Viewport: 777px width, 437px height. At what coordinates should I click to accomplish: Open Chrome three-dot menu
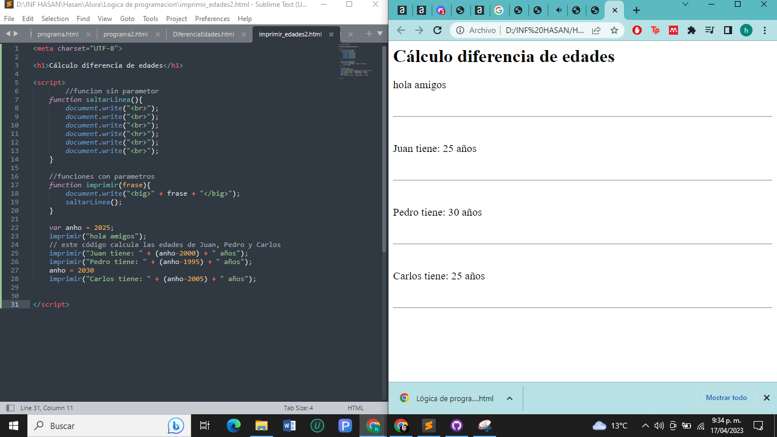765,30
